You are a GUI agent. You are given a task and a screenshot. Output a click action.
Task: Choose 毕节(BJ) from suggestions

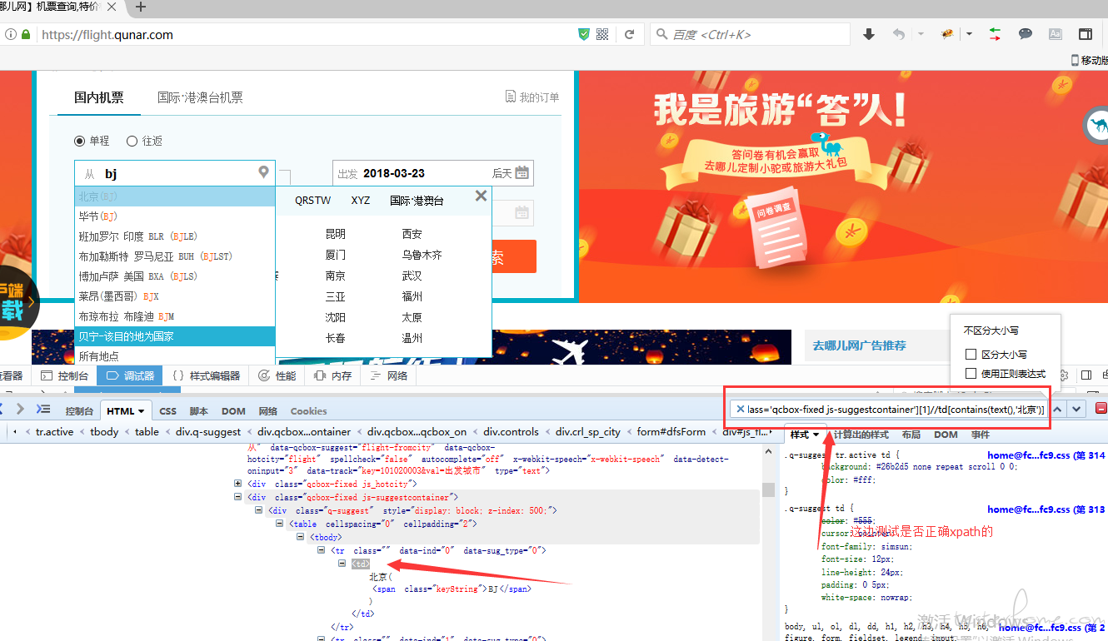[x=175, y=216]
